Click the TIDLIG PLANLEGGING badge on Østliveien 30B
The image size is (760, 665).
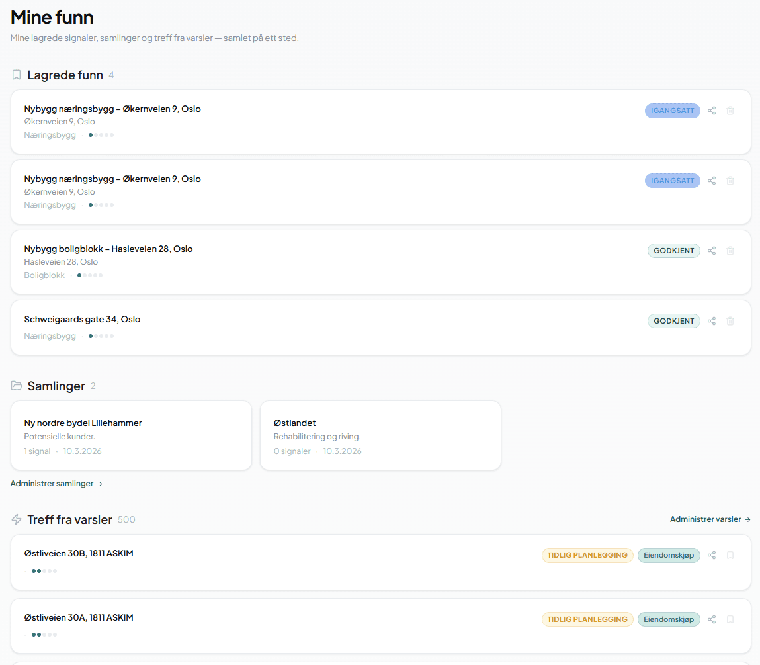tap(587, 555)
